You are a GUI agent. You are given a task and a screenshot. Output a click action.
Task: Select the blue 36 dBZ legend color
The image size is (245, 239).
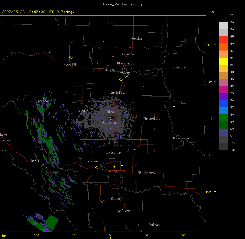(x=223, y=104)
